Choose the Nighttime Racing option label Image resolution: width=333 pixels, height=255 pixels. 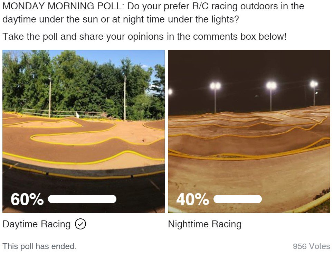[x=204, y=224]
